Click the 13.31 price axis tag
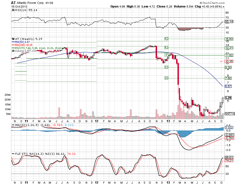Viewport: 235px width, 185px height. pos(229,48)
